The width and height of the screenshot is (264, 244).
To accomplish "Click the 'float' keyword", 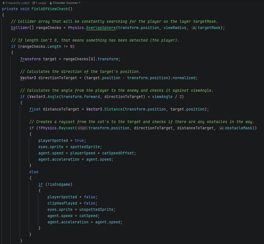I will tap(35, 109).
